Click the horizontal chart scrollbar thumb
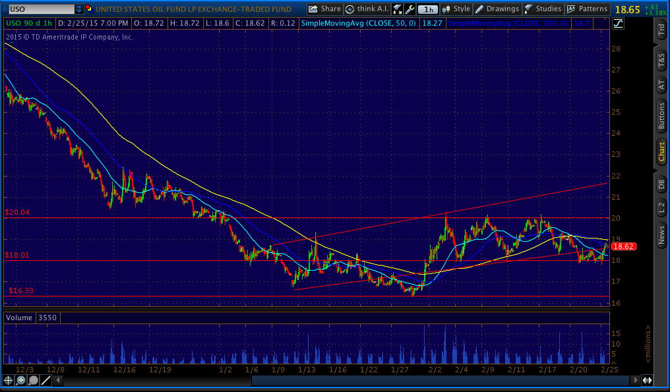Image resolution: width=670 pixels, height=392 pixels. click(x=441, y=379)
